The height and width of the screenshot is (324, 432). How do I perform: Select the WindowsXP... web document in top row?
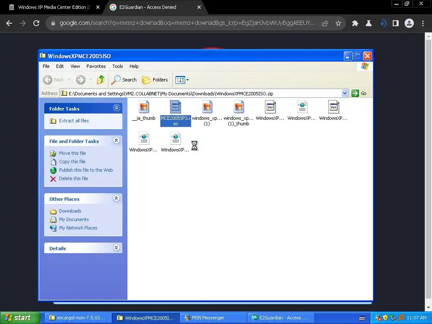(302, 111)
